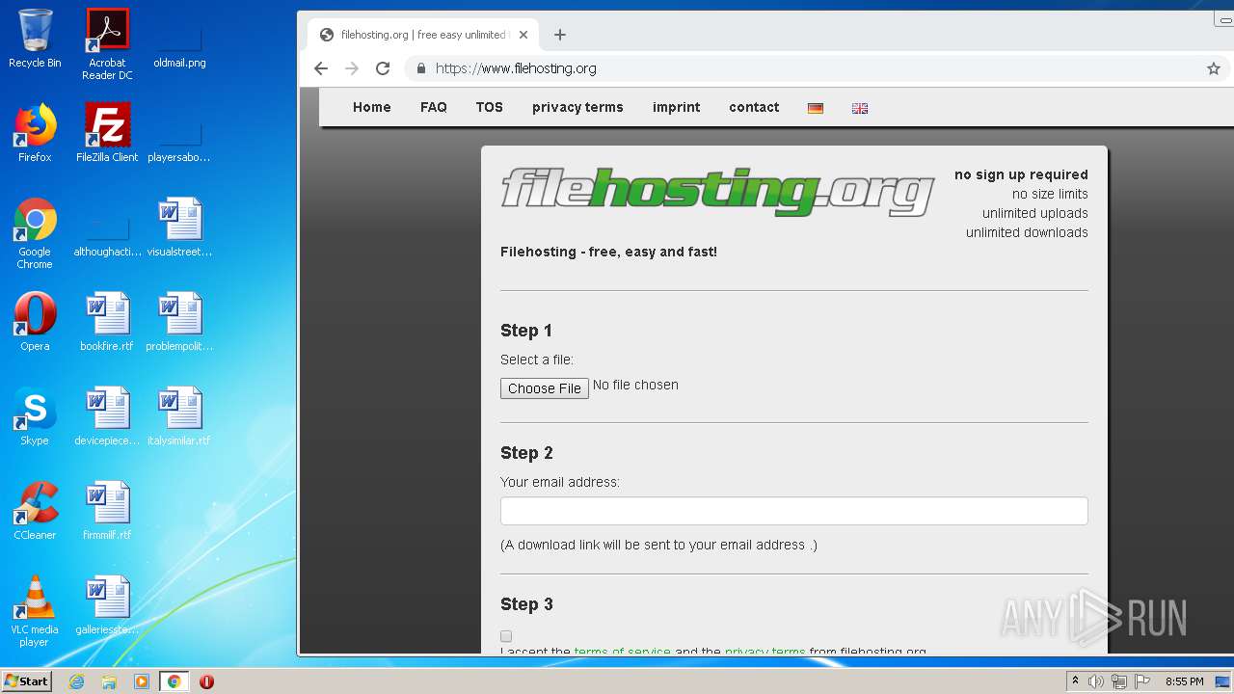Open the FAQ page
The width and height of the screenshot is (1234, 694).
[434, 107]
